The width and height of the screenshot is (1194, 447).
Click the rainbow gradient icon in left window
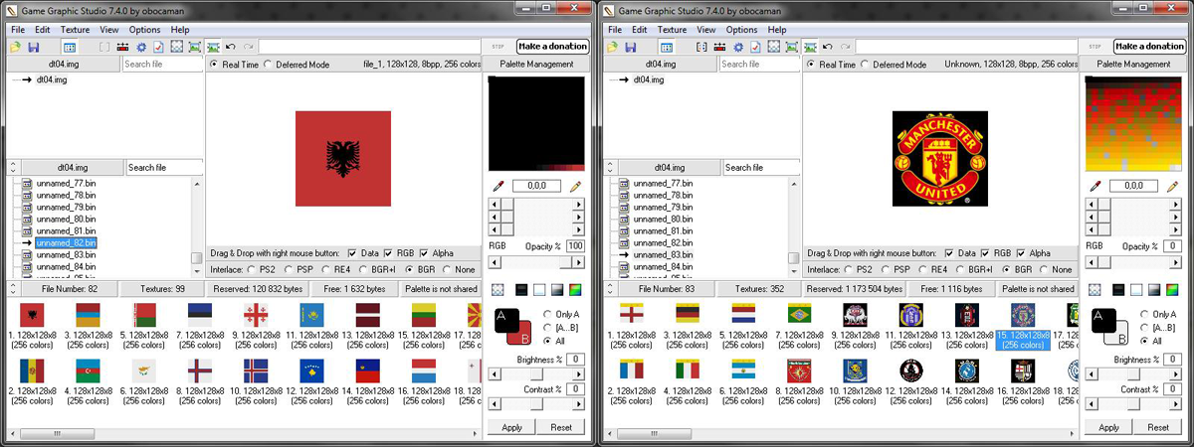coord(575,289)
